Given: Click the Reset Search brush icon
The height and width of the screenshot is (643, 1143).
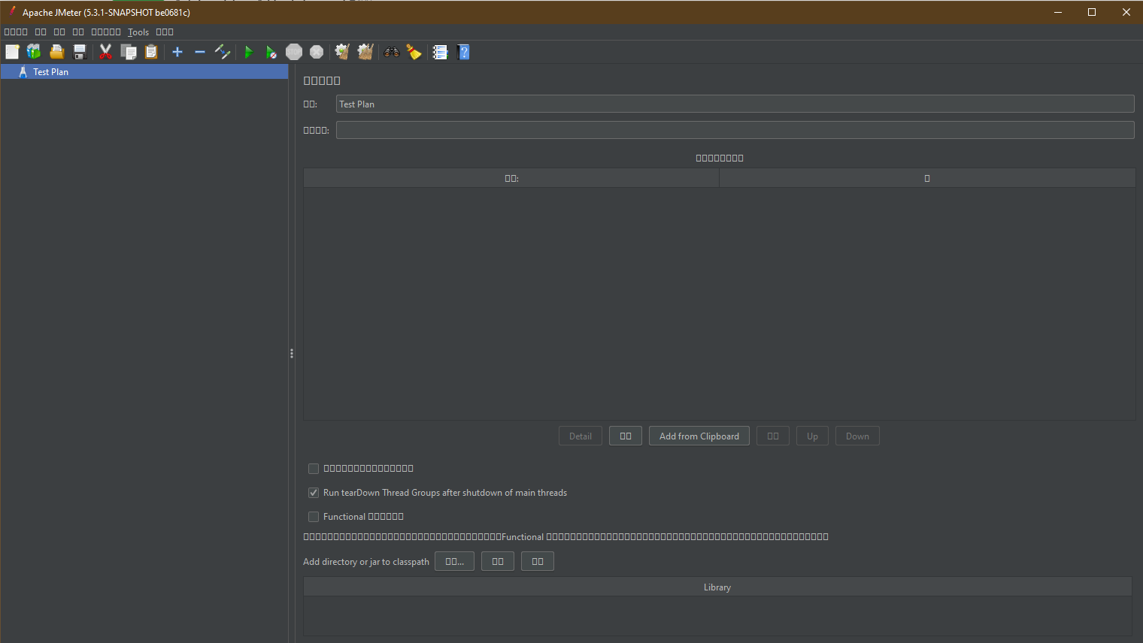Looking at the screenshot, I should tap(414, 52).
